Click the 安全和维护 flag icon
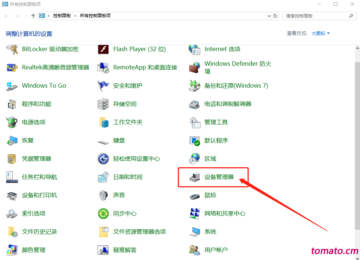 pos(103,86)
